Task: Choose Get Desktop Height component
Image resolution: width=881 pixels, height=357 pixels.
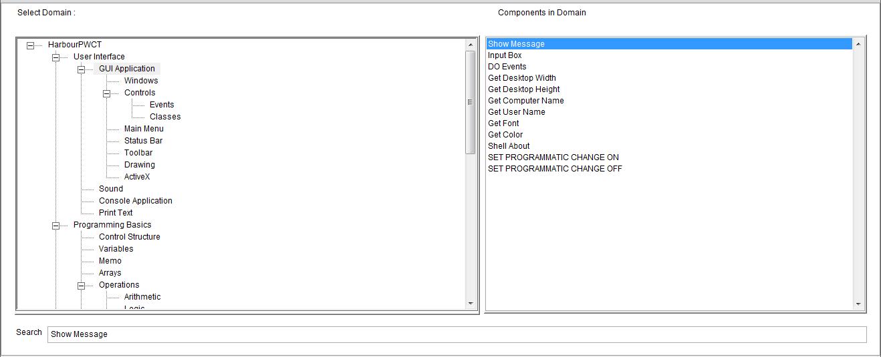Action: [669, 89]
